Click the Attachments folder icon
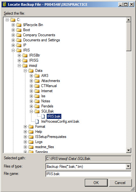This screenshot has height=192, width=136. pyautogui.click(x=37, y=81)
